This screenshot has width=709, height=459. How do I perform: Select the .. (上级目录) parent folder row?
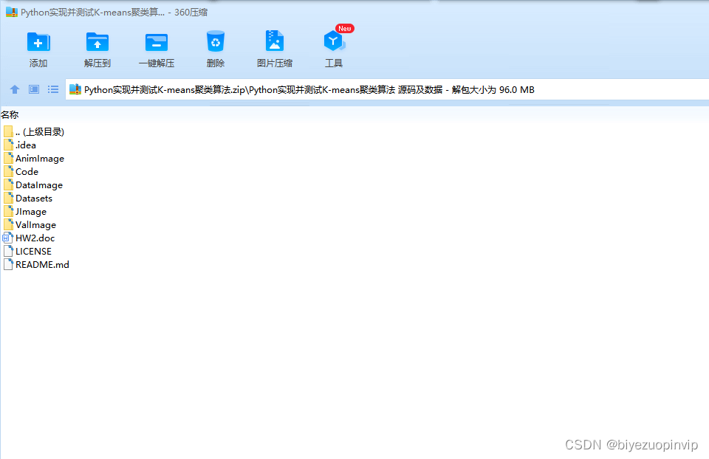(34, 131)
